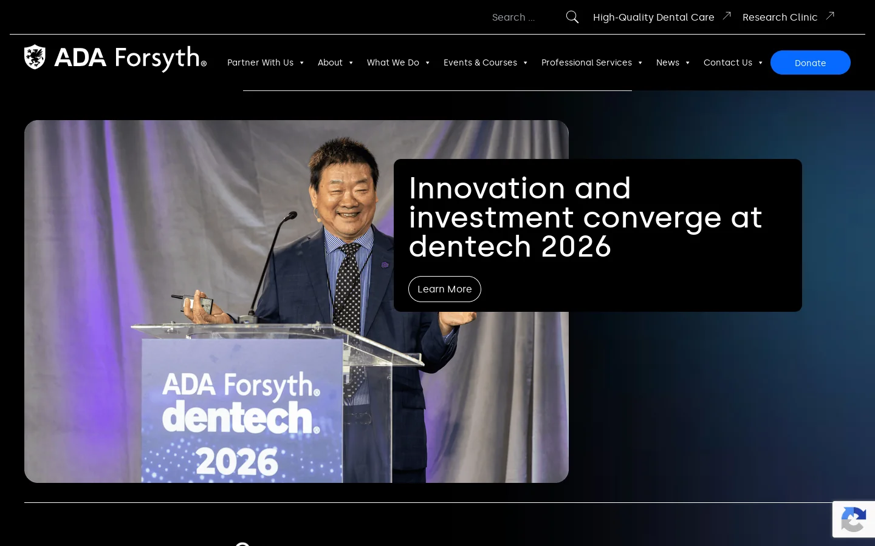Viewport: 875px width, 546px height.
Task: Click the reCAPTCHA badge icon
Action: [854, 519]
